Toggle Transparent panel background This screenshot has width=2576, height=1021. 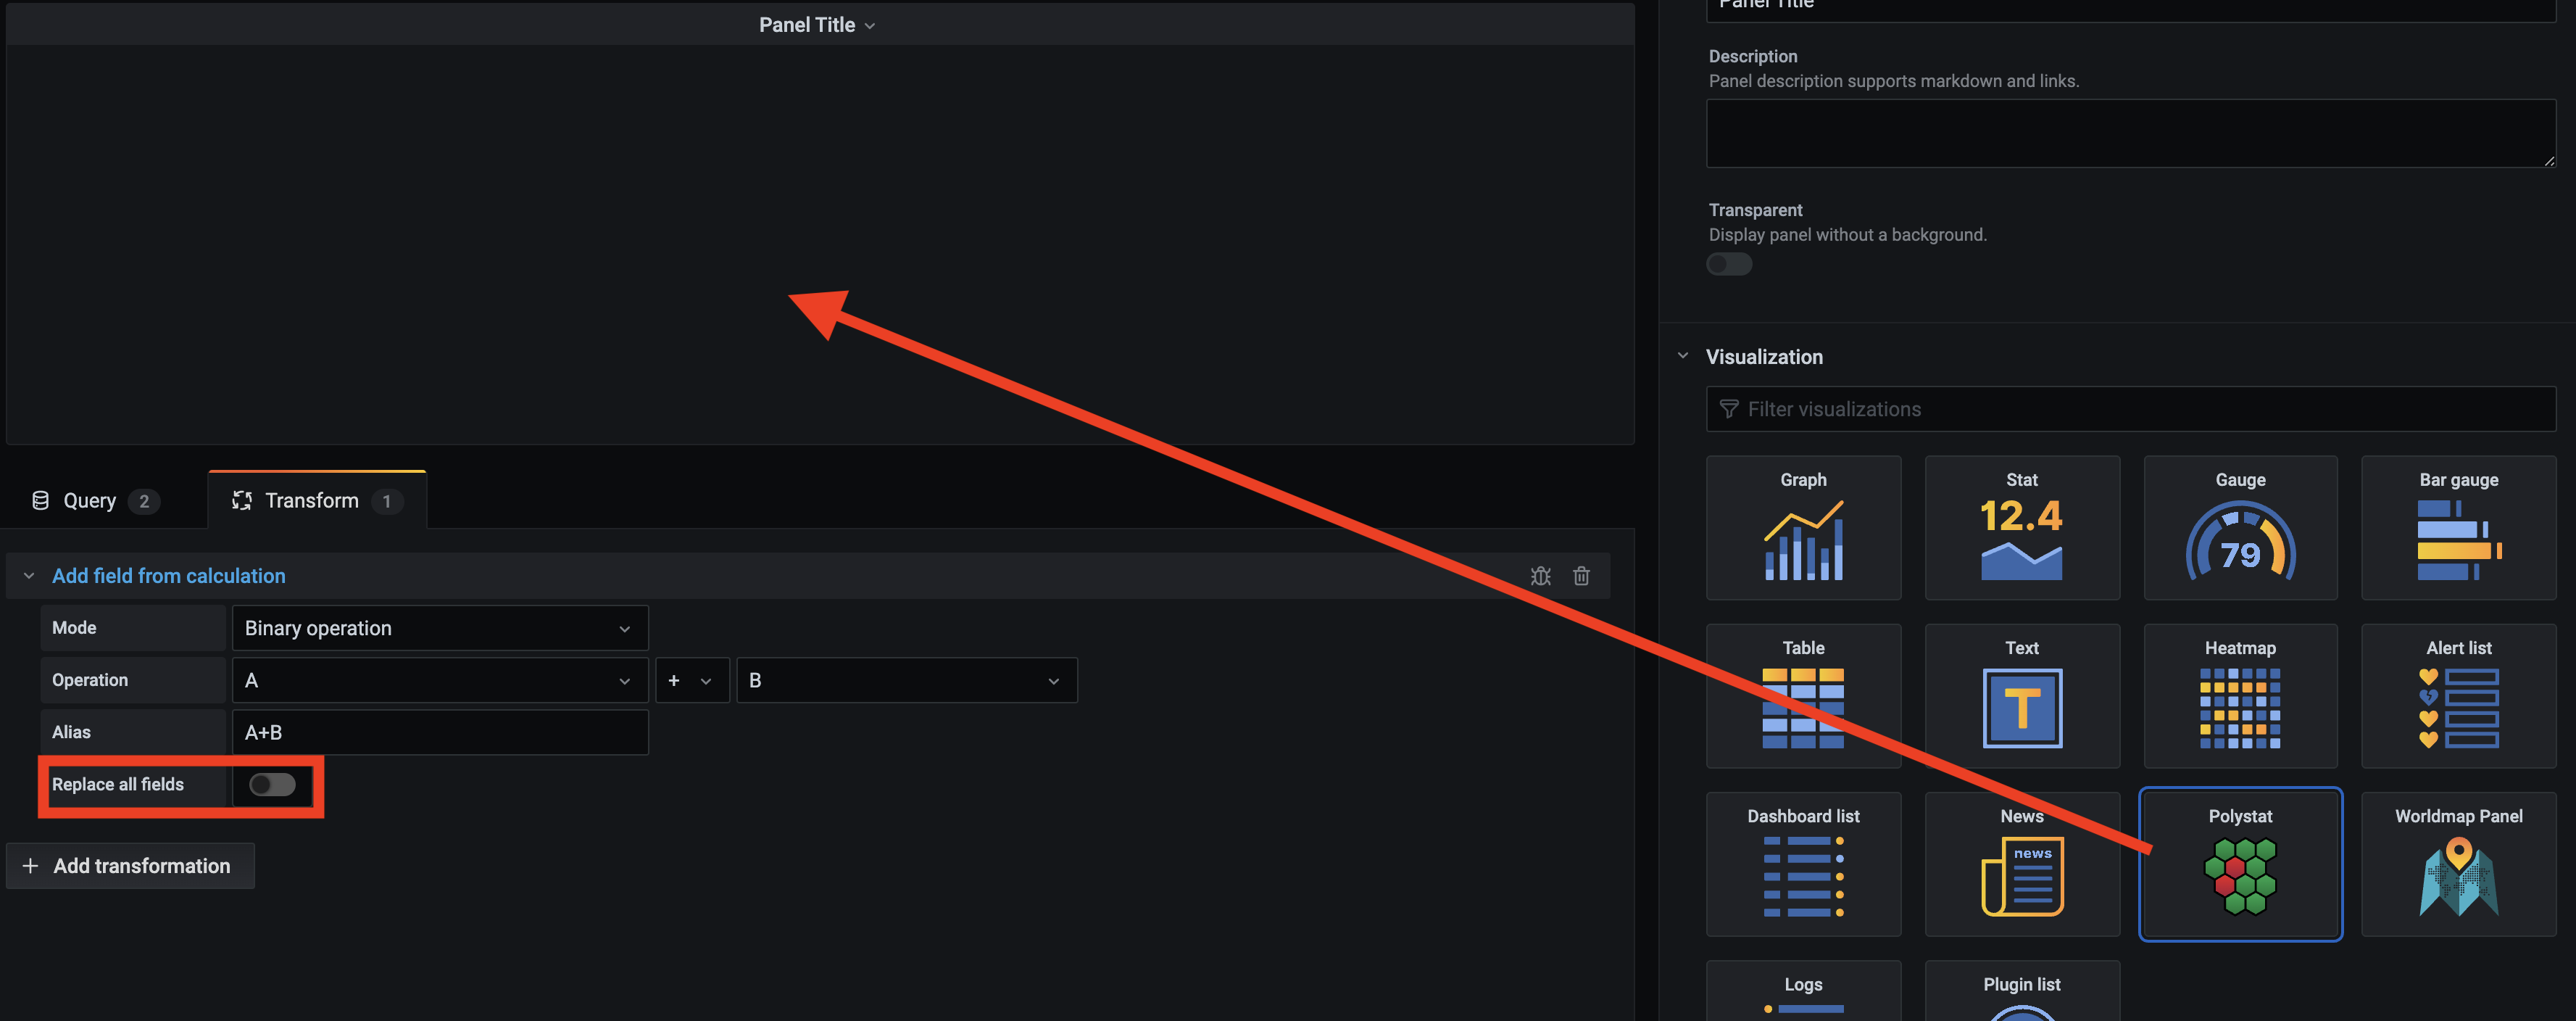pyautogui.click(x=1729, y=264)
